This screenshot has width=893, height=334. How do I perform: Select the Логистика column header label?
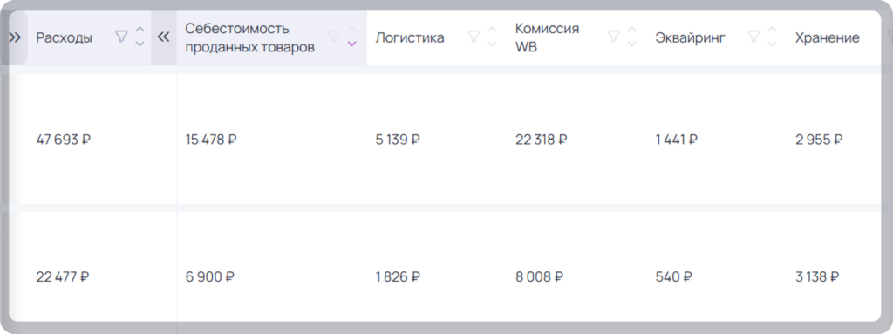click(410, 38)
